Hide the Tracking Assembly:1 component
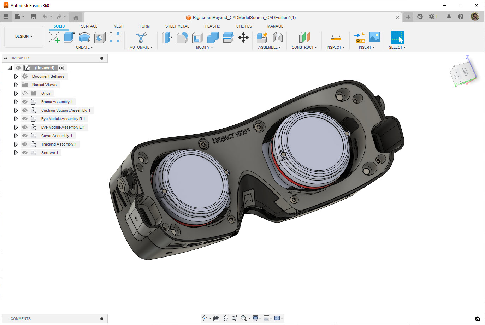The height and width of the screenshot is (325, 485). [x=25, y=144]
